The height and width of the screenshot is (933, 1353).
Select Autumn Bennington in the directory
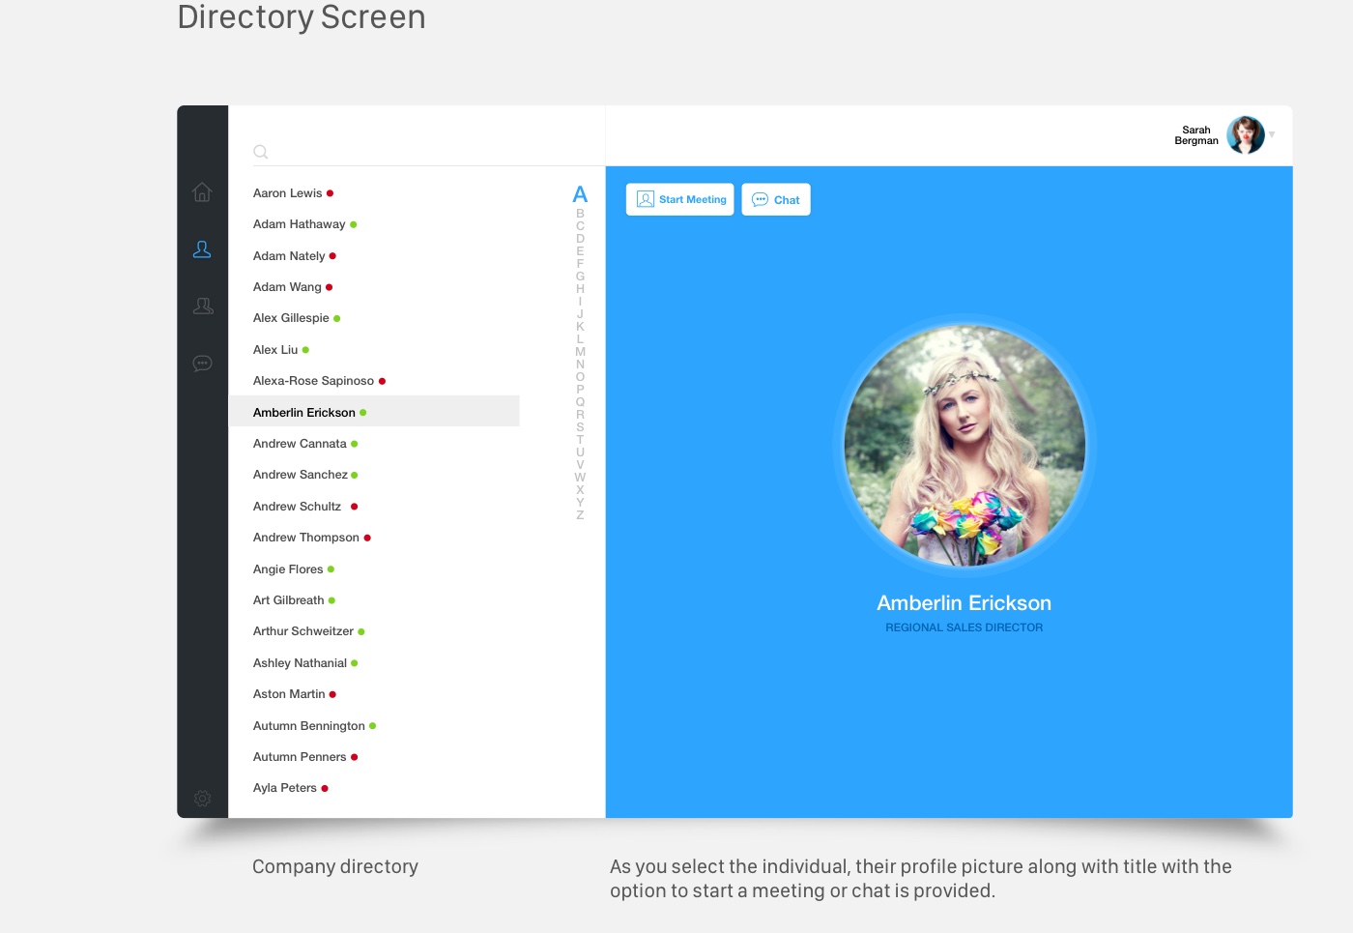pyautogui.click(x=309, y=726)
